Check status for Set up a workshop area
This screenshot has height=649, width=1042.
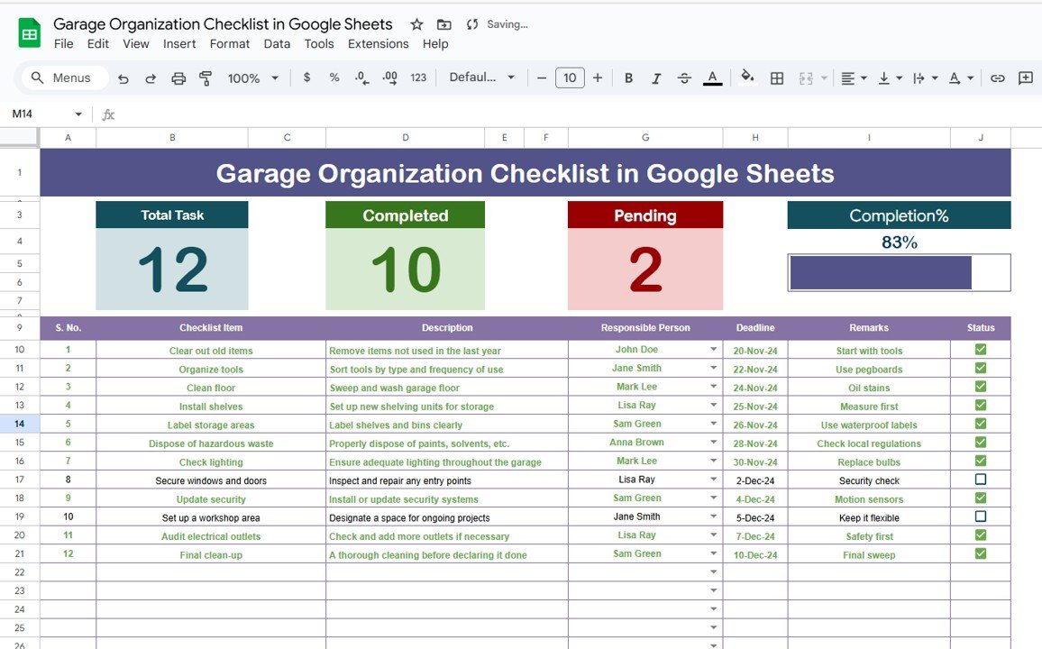[x=980, y=516]
